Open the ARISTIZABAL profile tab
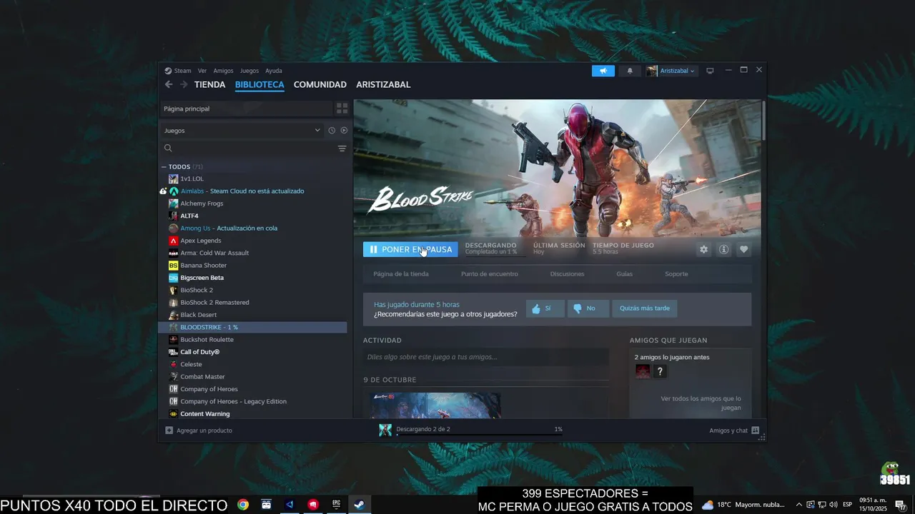 [383, 84]
